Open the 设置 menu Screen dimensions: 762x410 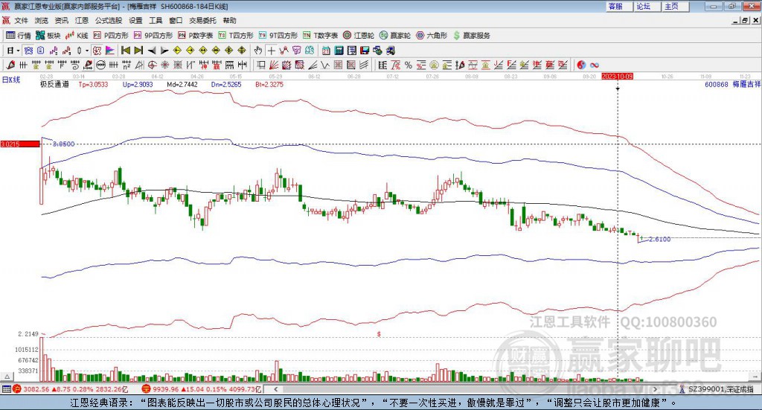pos(135,20)
